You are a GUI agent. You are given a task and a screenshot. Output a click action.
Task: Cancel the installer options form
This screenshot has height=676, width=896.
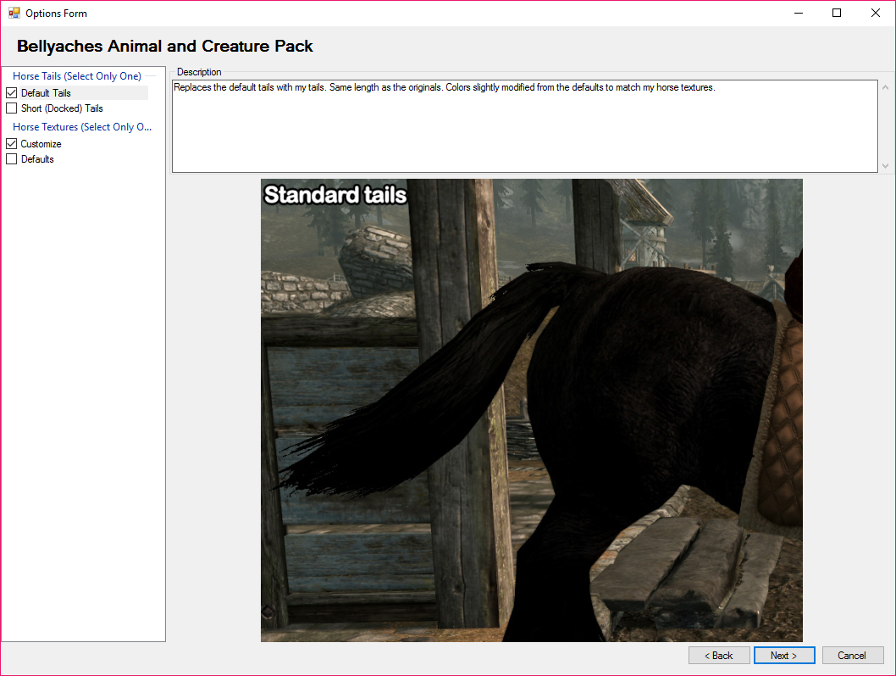853,656
